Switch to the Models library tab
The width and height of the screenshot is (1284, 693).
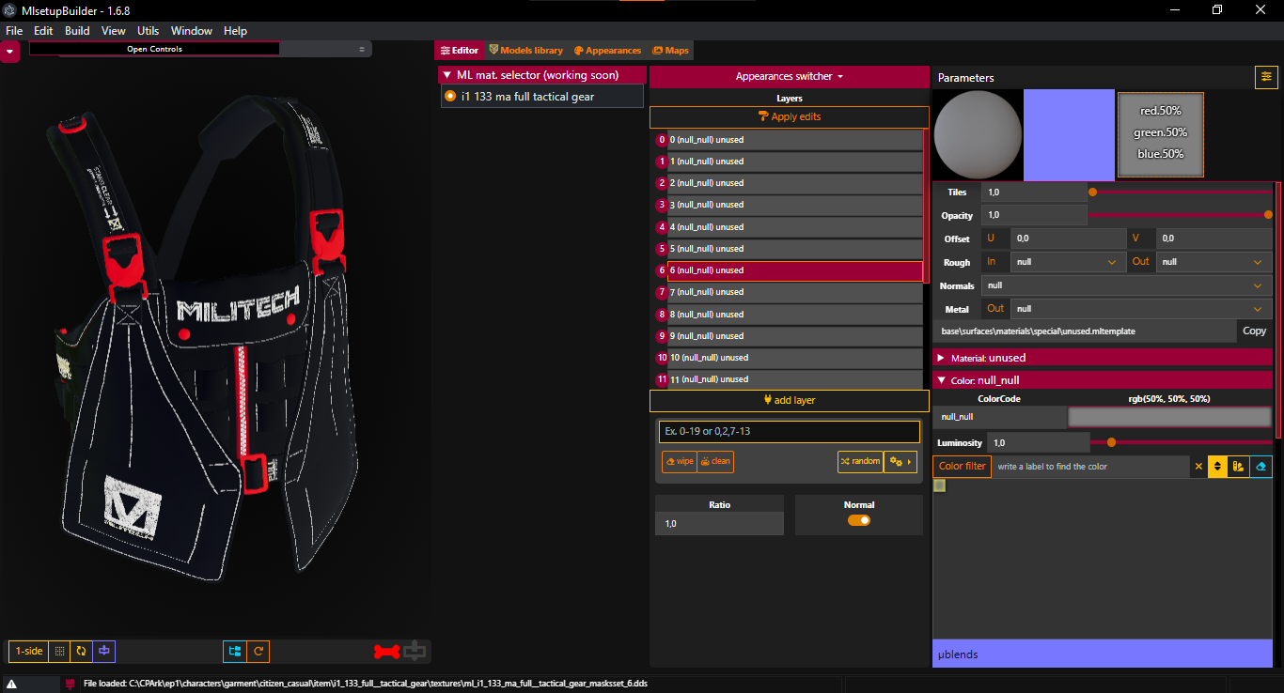point(525,51)
